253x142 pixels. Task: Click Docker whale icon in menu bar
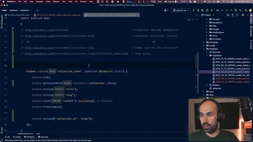118,2
